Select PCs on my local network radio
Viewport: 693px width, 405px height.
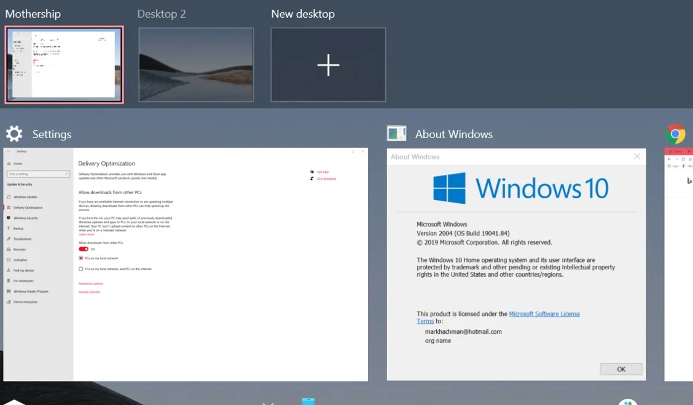tap(81, 258)
